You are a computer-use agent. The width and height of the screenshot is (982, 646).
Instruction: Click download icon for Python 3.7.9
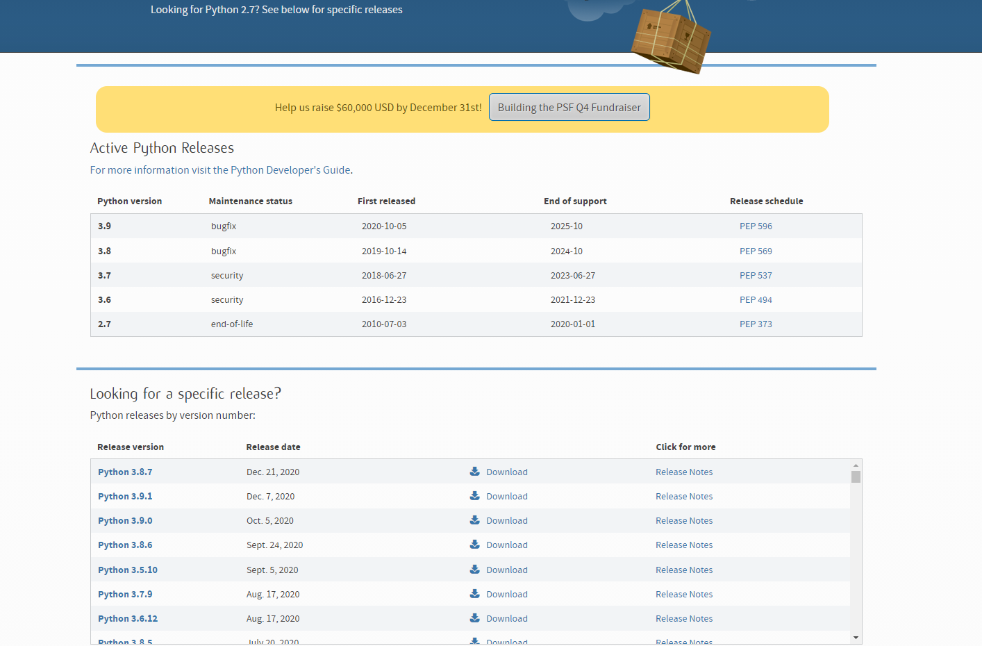click(475, 593)
